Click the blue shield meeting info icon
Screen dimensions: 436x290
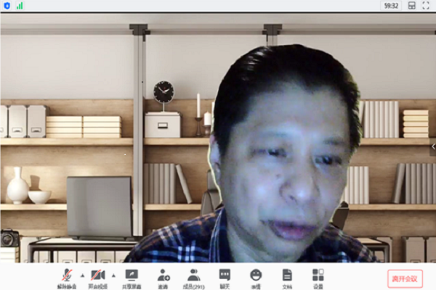pos(7,5)
